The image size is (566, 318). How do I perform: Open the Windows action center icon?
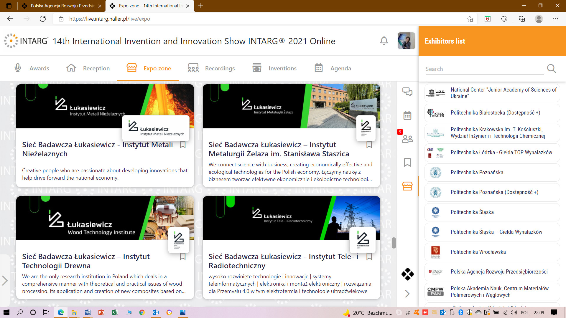click(x=554, y=312)
